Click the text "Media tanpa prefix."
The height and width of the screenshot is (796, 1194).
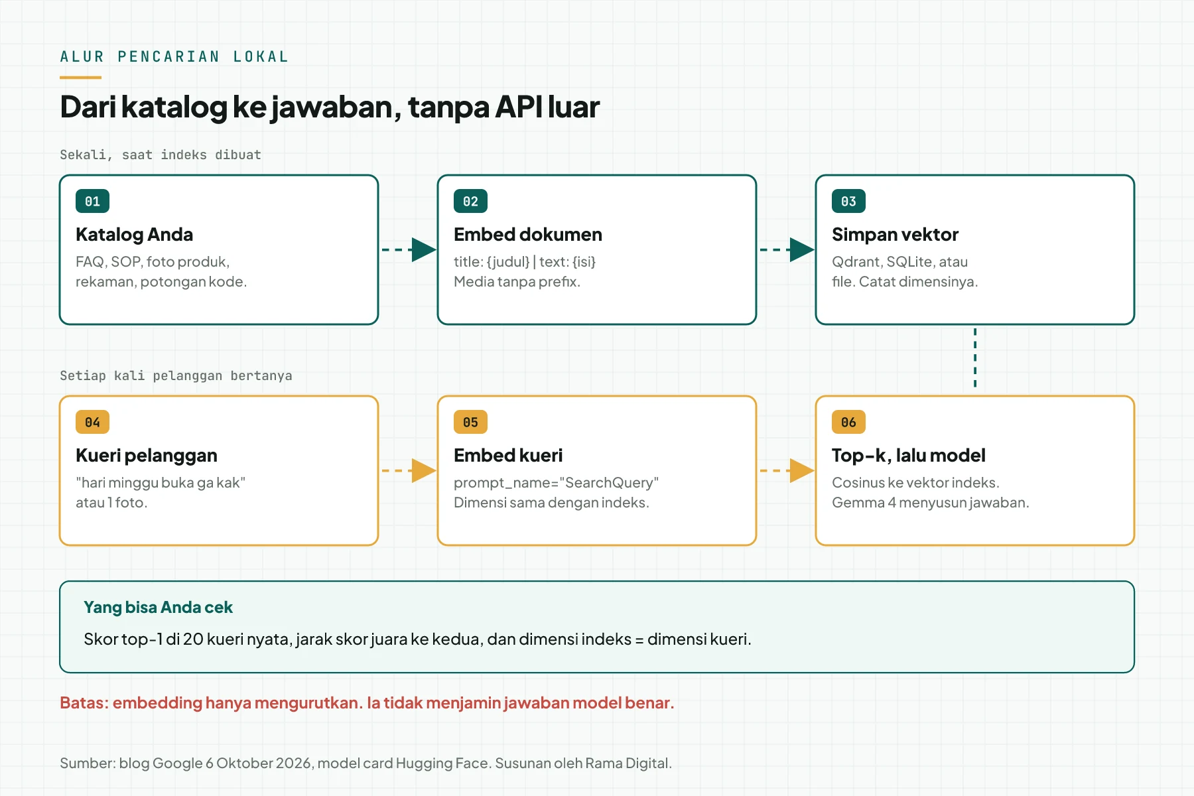coord(517,282)
